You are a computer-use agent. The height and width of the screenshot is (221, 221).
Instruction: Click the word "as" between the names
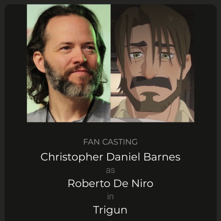coord(110,170)
